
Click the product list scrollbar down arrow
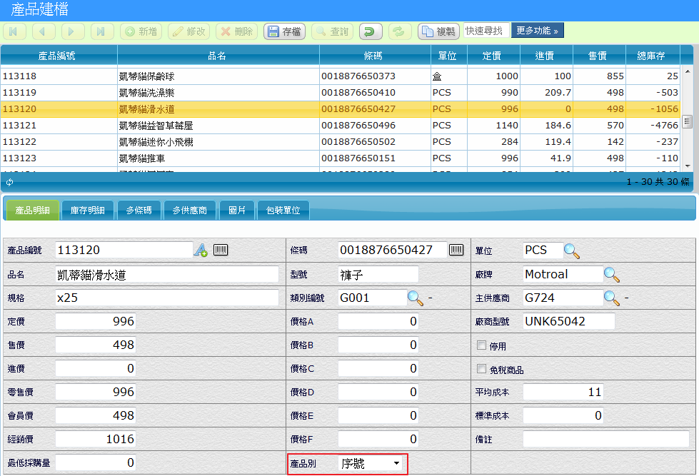[x=687, y=166]
